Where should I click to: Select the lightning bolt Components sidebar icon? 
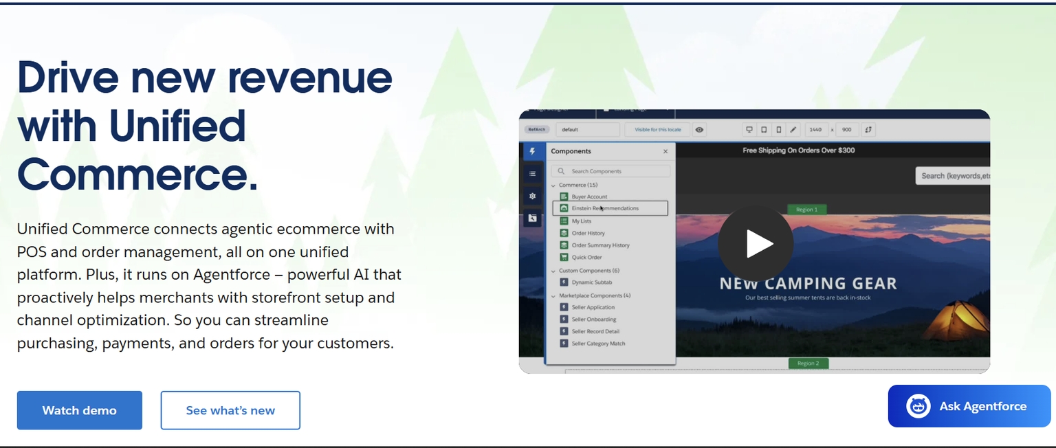pos(532,151)
